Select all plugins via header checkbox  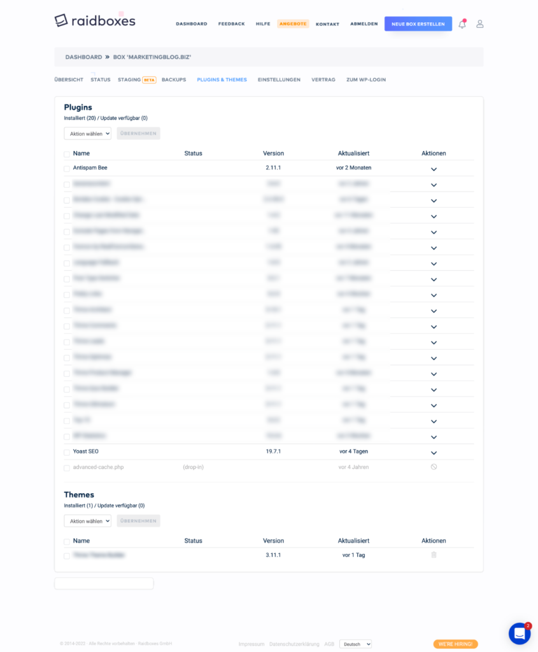click(67, 153)
